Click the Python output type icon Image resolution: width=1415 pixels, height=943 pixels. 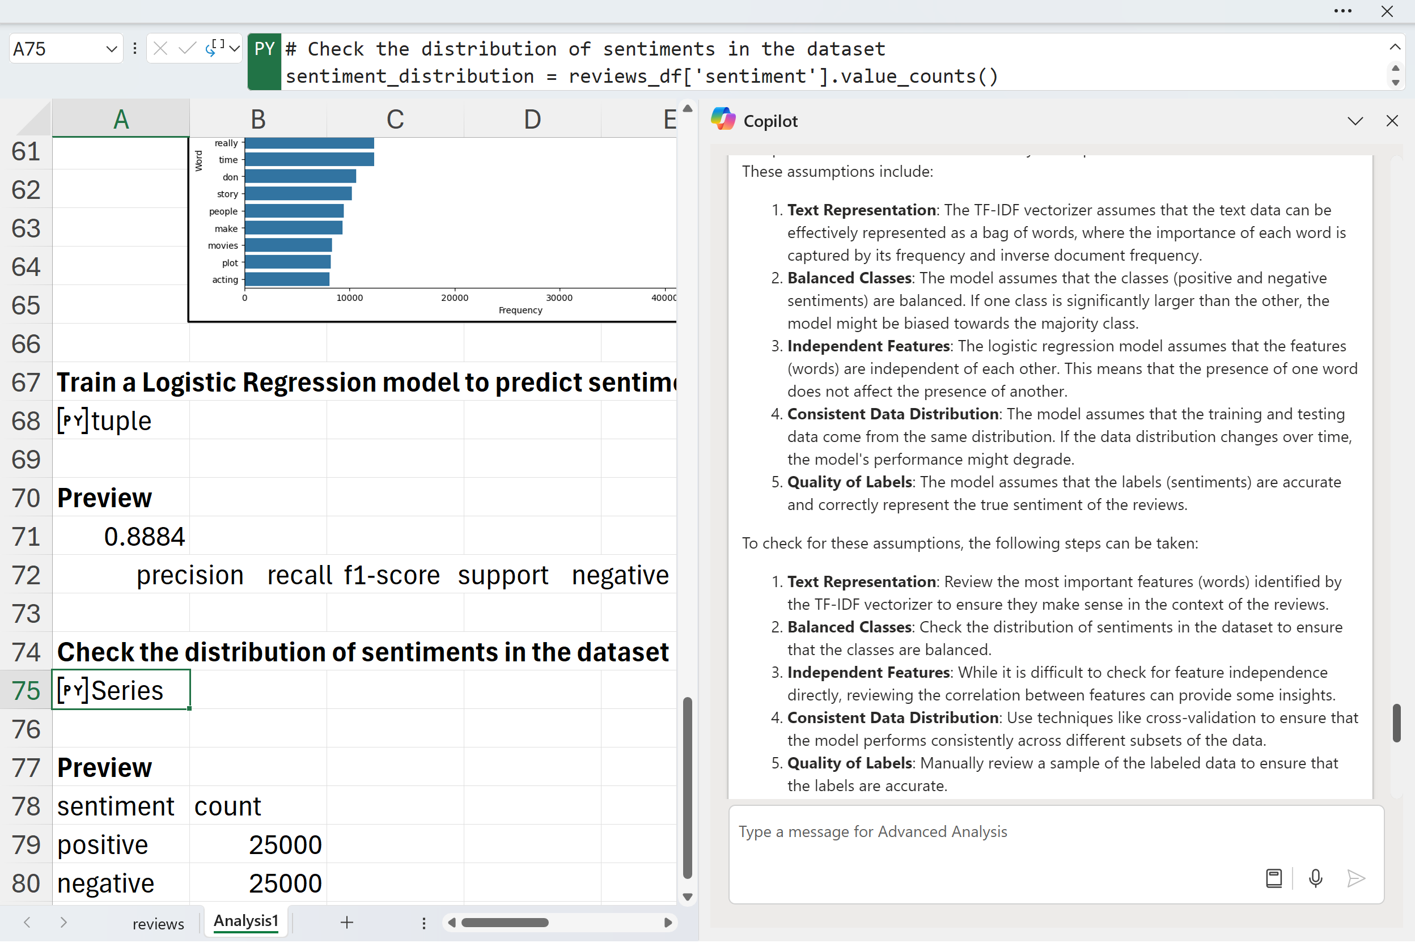(x=214, y=48)
